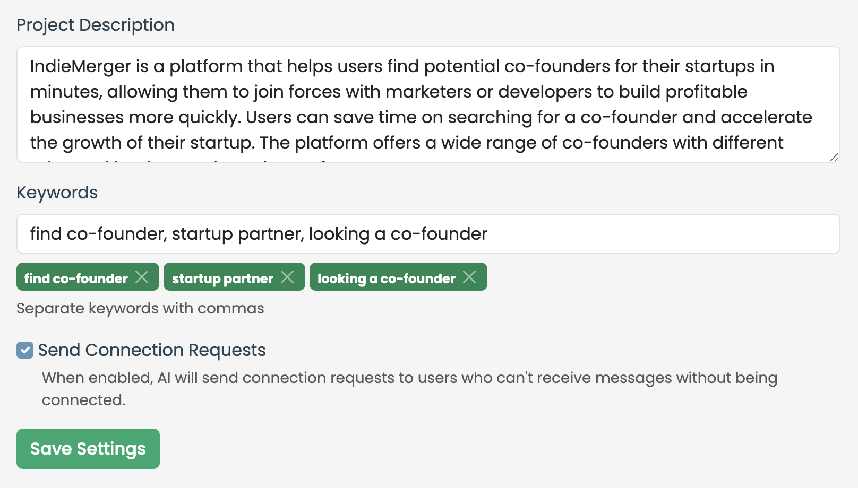Click the "Keywords" field label
Screen dimensions: 858x488
(57, 193)
